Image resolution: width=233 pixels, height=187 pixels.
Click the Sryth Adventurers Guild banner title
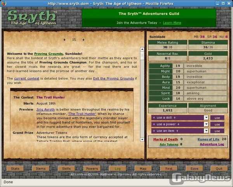coord(149,14)
